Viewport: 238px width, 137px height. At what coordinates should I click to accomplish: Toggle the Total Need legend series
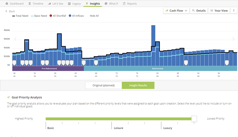(20, 16)
